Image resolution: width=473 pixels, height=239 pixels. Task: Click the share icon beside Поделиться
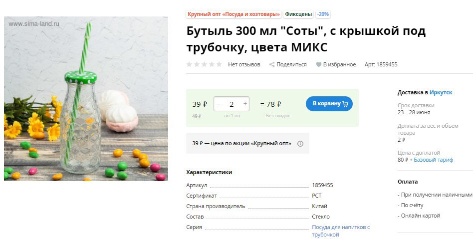coord(272,64)
